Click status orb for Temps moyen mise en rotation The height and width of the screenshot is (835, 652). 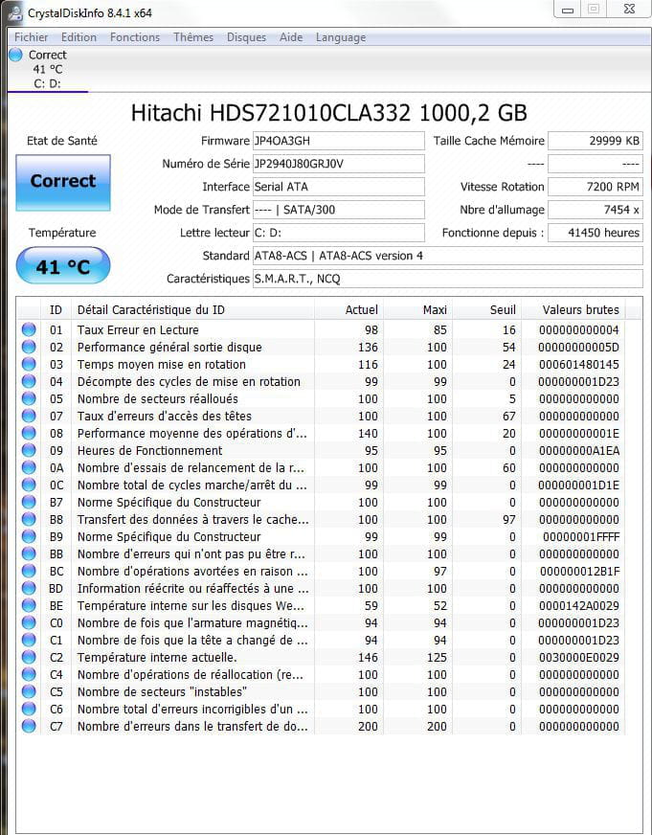coord(29,364)
